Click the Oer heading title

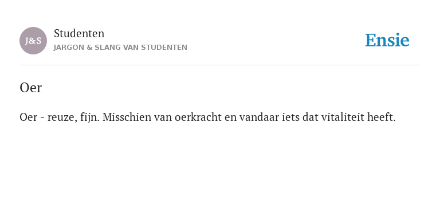pos(30,88)
